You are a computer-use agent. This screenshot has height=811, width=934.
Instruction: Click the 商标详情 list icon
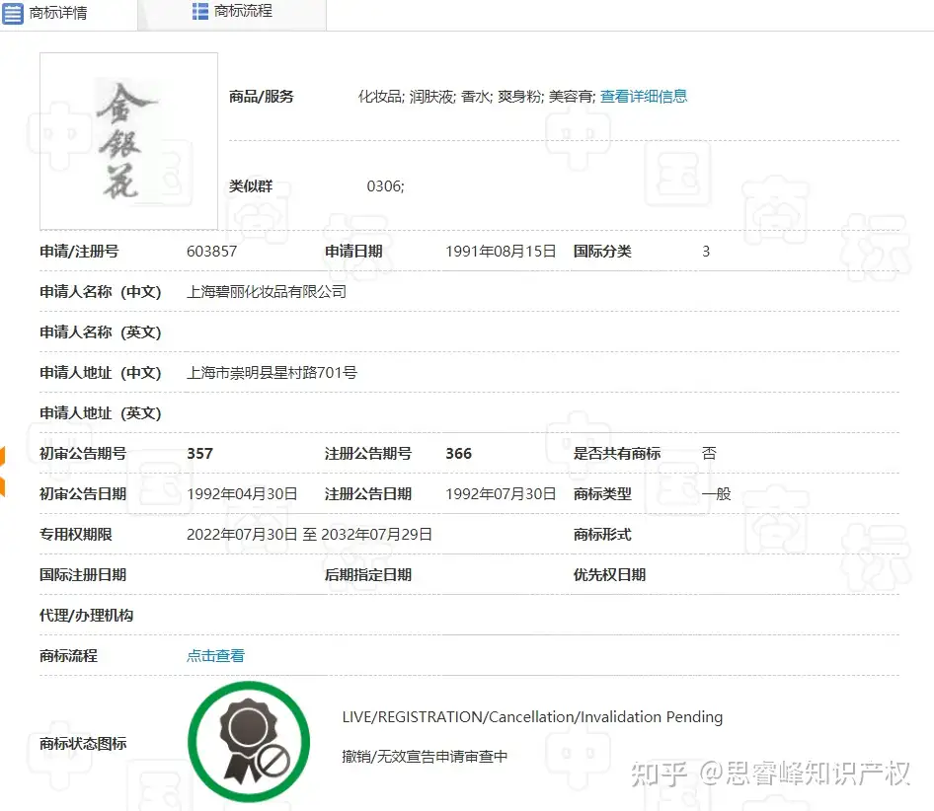pyautogui.click(x=13, y=13)
